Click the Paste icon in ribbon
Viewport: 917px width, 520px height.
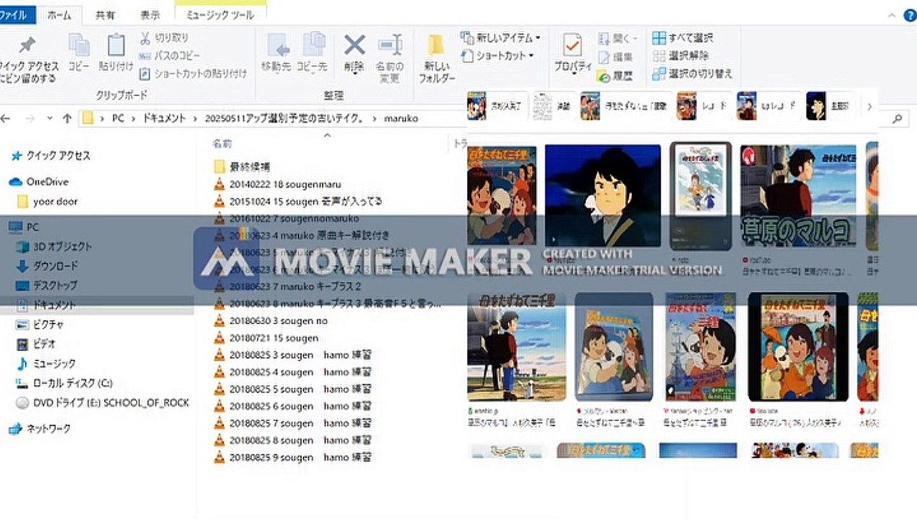[116, 52]
